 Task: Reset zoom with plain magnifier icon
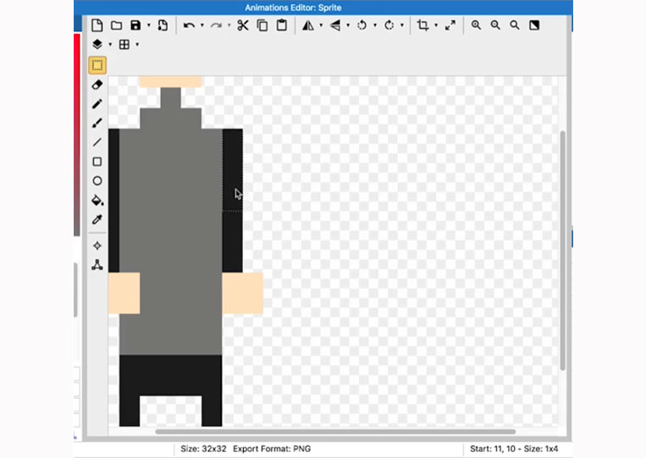pyautogui.click(x=515, y=25)
